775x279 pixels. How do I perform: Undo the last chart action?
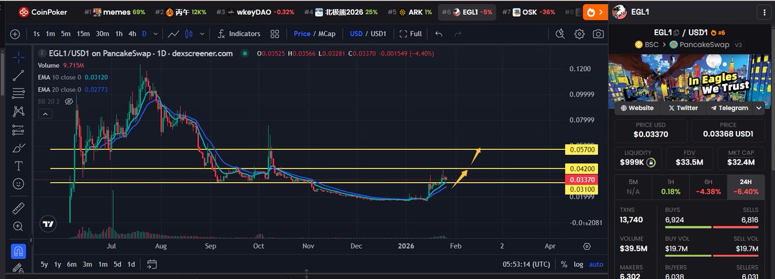[439, 34]
